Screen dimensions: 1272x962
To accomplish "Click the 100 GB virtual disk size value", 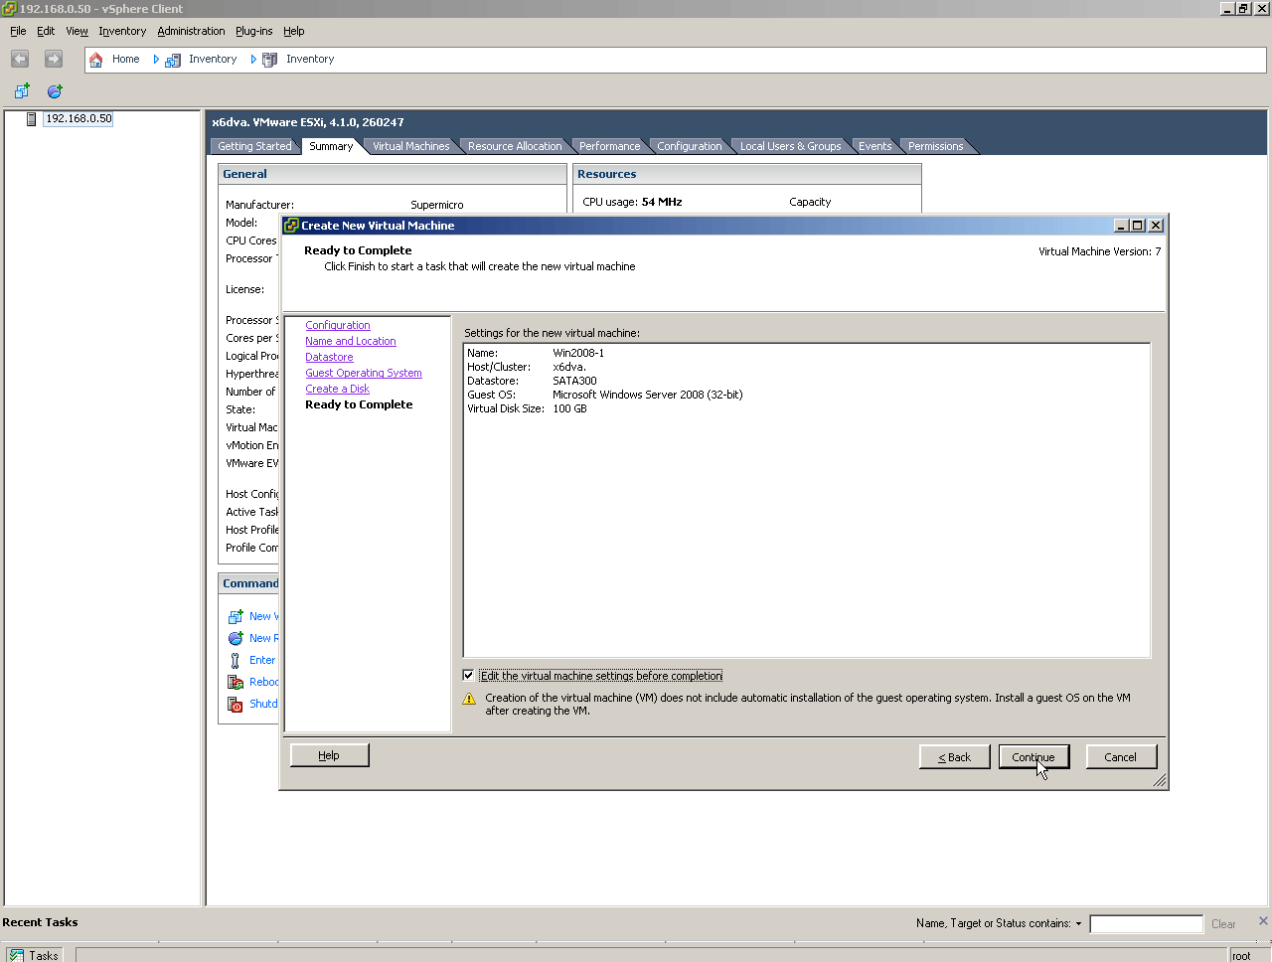I will (569, 408).
